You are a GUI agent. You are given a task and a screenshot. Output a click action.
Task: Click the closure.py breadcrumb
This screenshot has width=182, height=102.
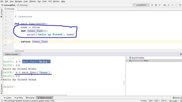pos(23,5)
